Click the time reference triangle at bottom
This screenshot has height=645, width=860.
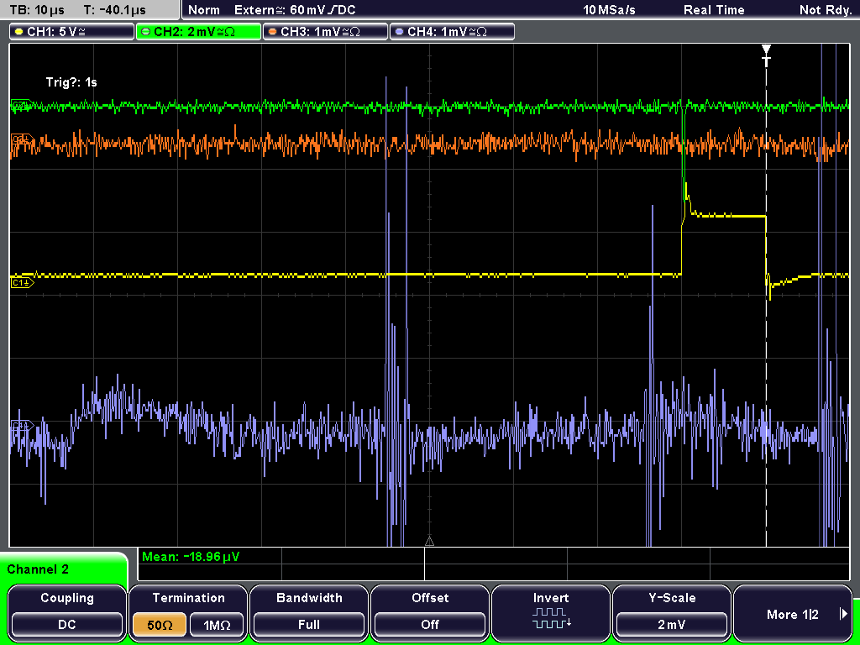(x=429, y=542)
